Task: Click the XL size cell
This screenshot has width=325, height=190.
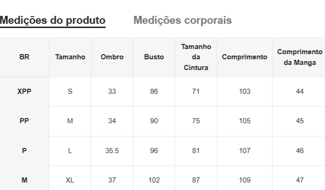Action: [70, 180]
